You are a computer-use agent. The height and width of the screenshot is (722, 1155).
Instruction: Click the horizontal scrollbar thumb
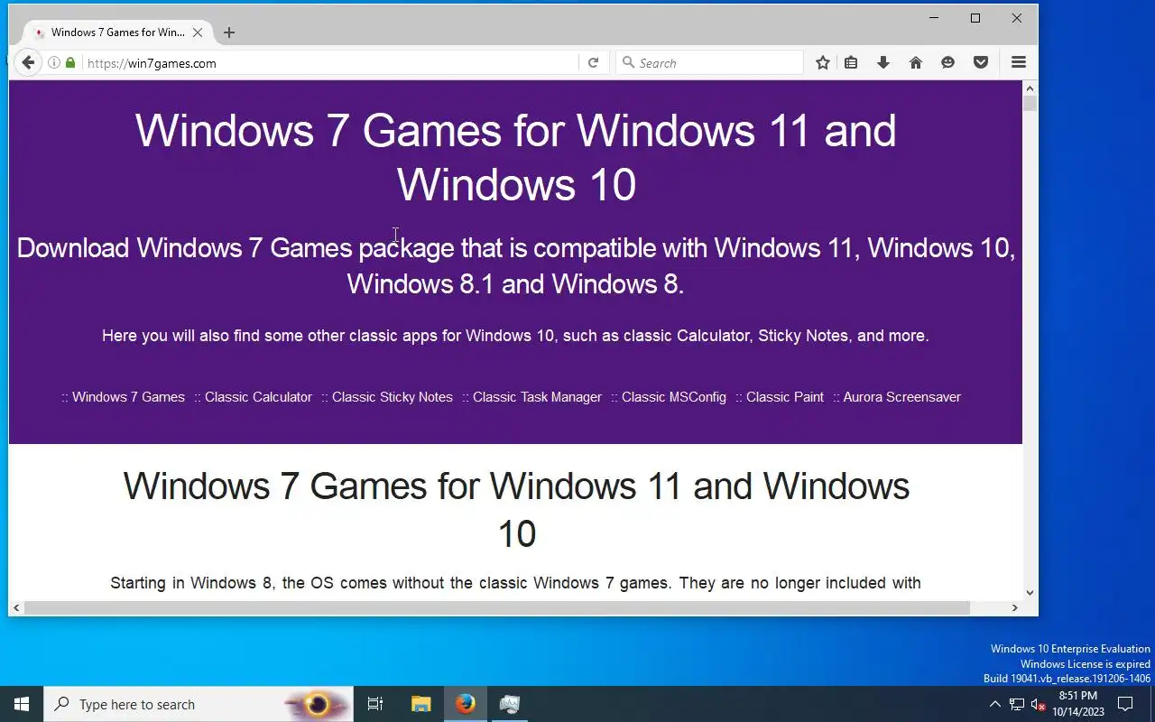click(x=496, y=608)
